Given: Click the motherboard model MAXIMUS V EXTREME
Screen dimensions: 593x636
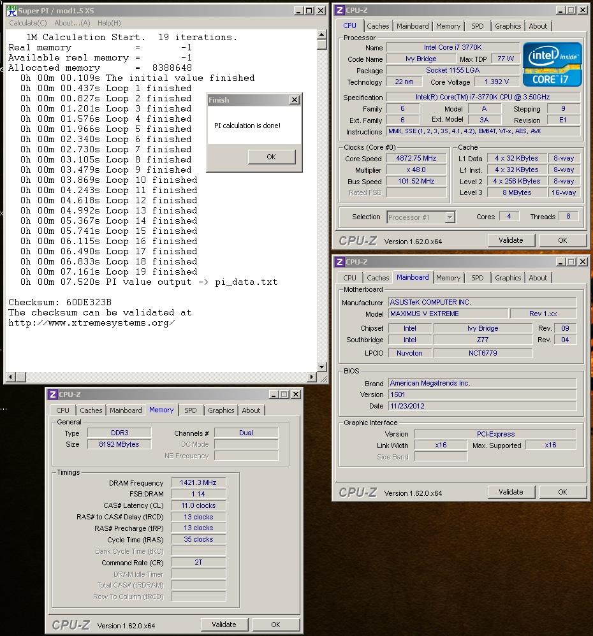Looking at the screenshot, I should (448, 314).
